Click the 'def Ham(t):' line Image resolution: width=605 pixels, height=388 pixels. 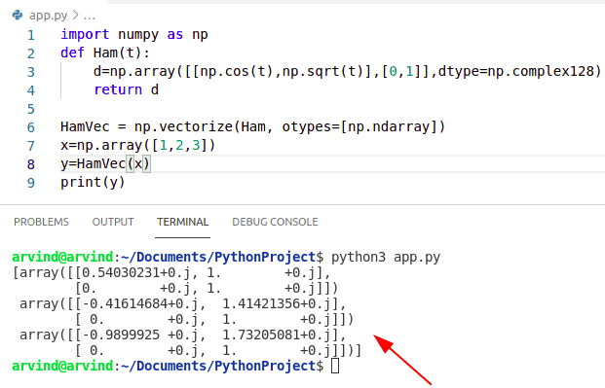click(105, 53)
